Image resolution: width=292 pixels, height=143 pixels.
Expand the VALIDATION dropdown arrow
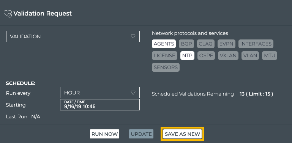pos(133,36)
